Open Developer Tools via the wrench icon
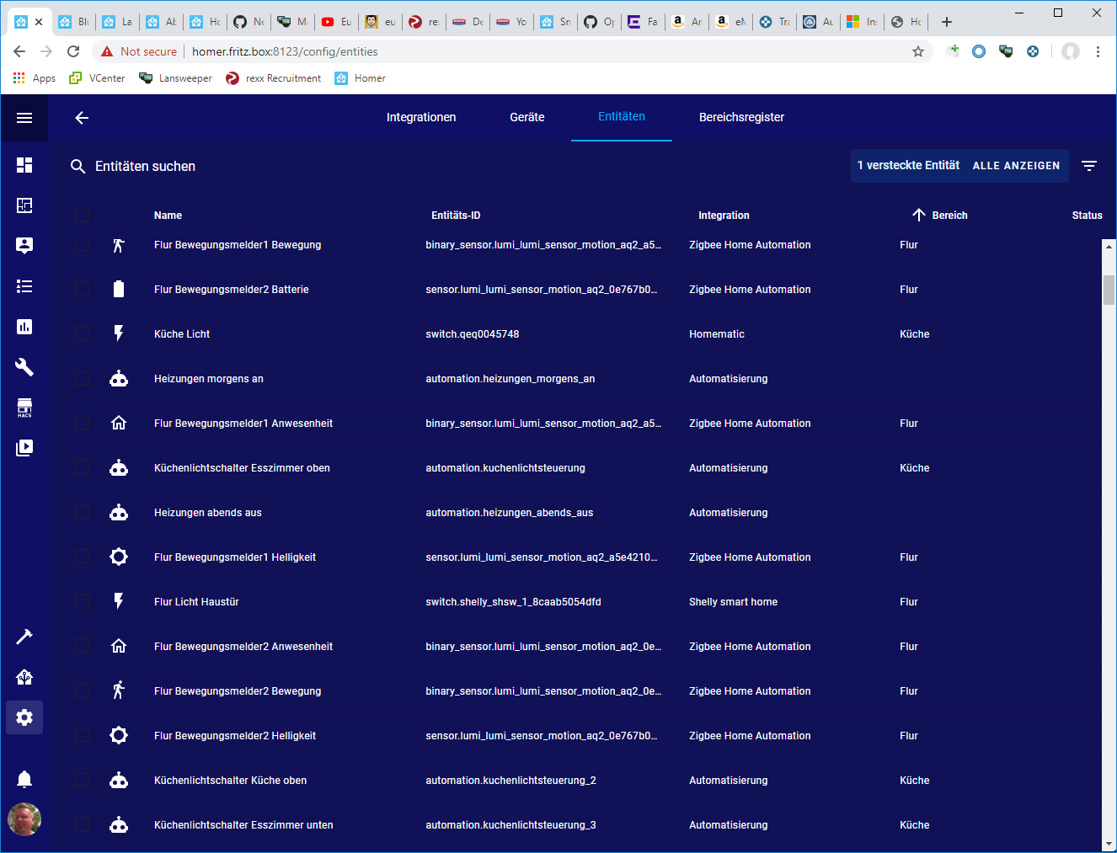 (x=24, y=367)
